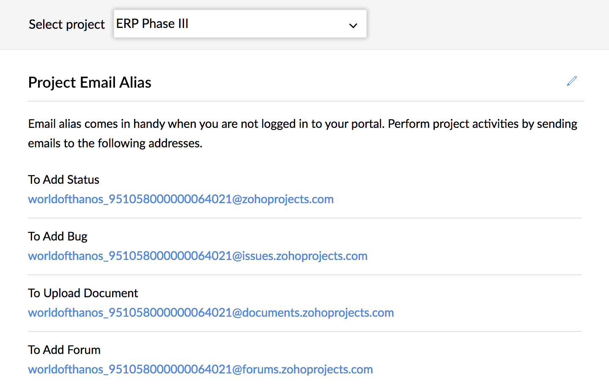This screenshot has height=387, width=609.
Task: Click the chevron arrow in the project selector
Action: point(353,25)
